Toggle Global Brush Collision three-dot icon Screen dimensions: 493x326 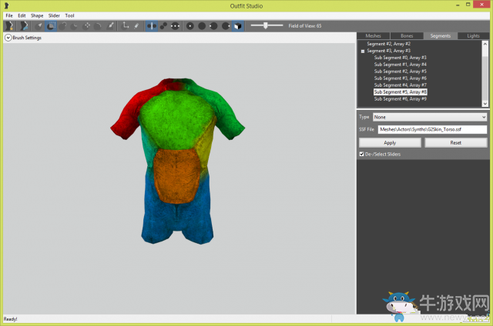(x=176, y=26)
